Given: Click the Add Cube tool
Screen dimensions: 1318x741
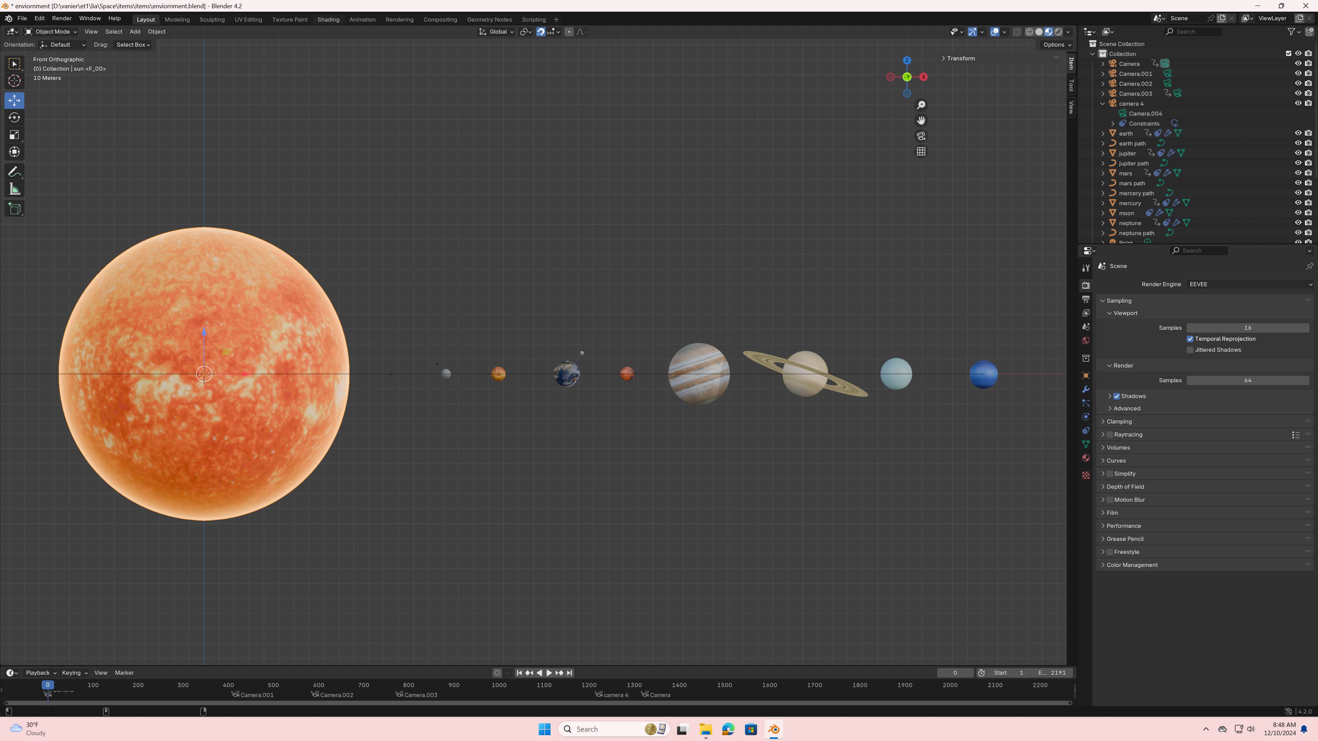Looking at the screenshot, I should point(14,209).
